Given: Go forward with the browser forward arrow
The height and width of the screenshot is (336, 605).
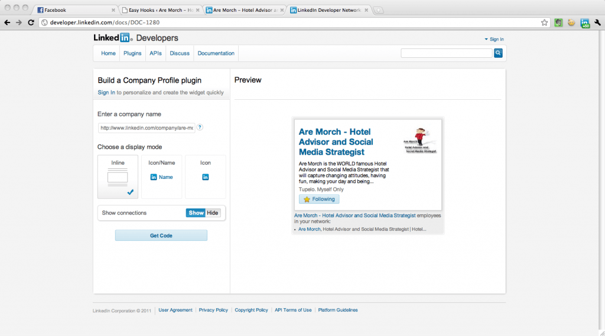Looking at the screenshot, I should point(19,22).
